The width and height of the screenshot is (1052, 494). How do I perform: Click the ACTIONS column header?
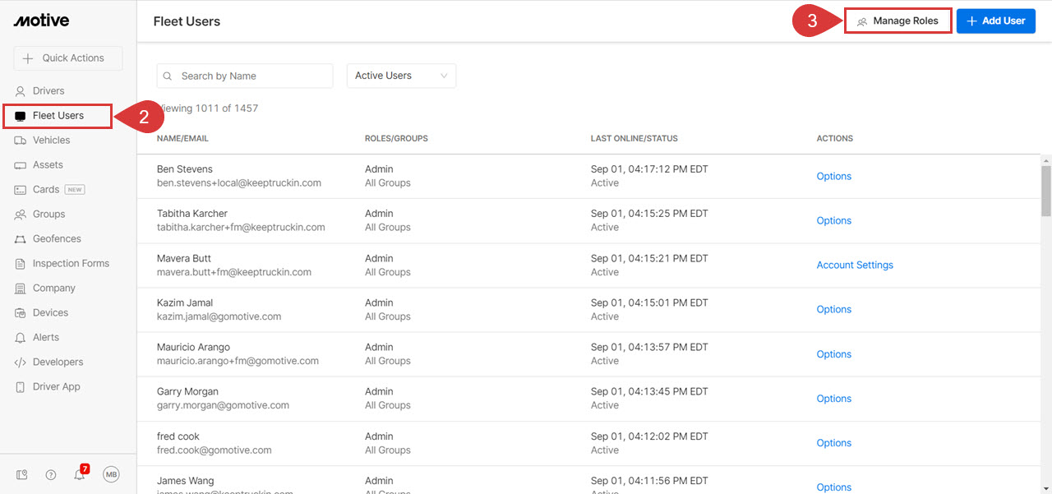tap(835, 139)
